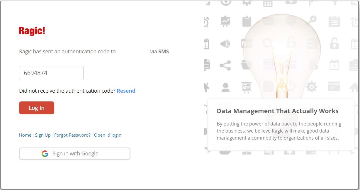Screen dimensions: 360x190
Task: Click the calendar icon showing 7
Action: point(334,65)
